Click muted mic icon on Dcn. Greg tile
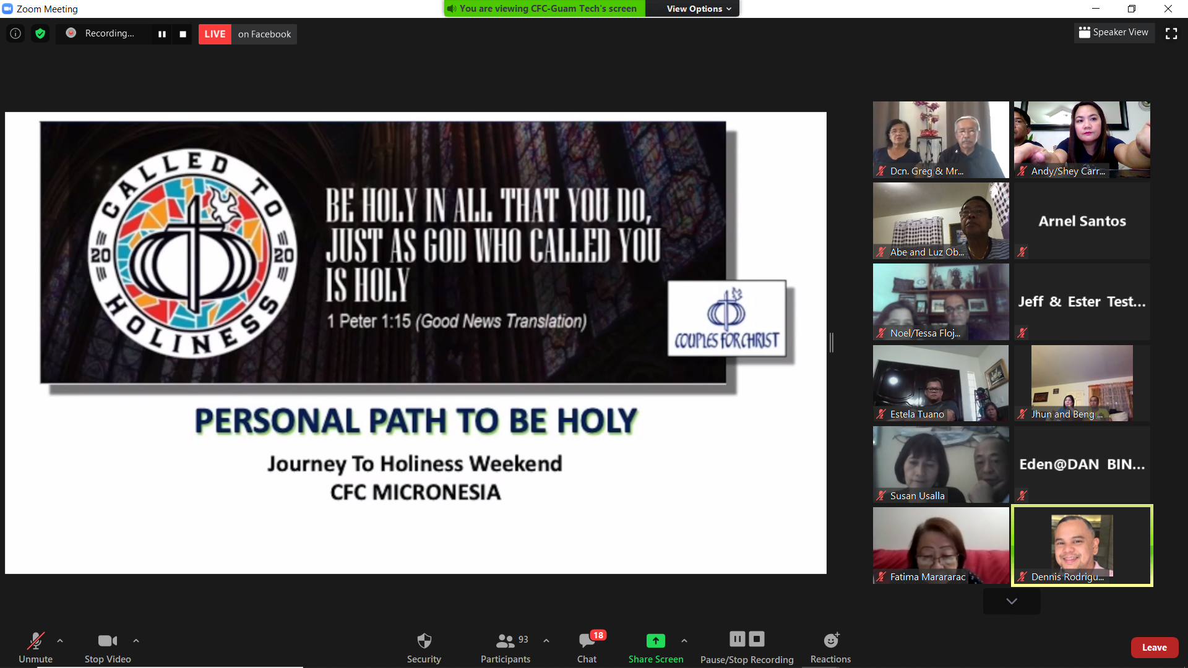Screen dimensions: 1188x668 [881, 171]
